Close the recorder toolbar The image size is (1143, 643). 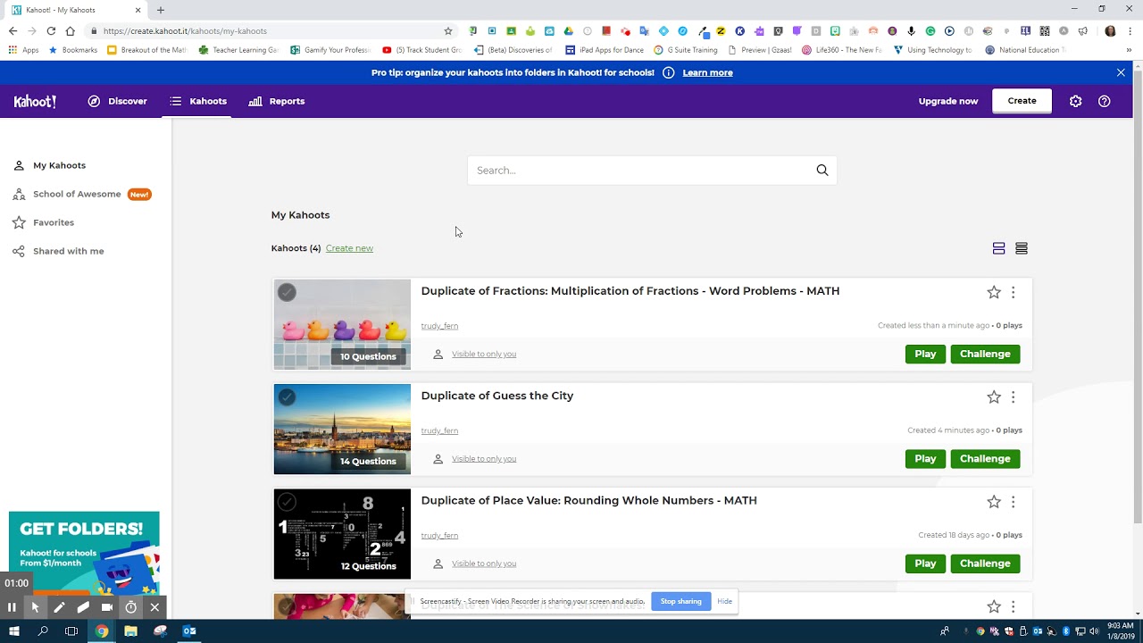click(154, 607)
